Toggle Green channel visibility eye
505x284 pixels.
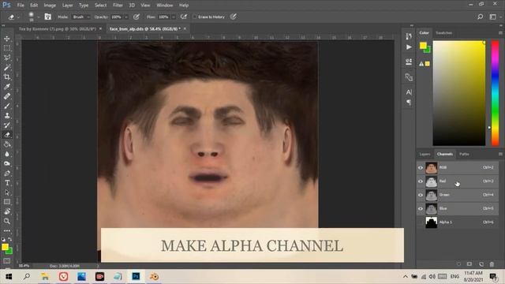tap(421, 195)
